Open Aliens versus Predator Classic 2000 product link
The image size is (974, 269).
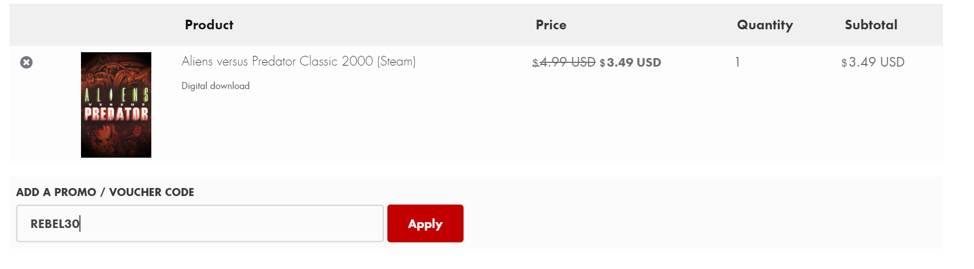click(298, 61)
